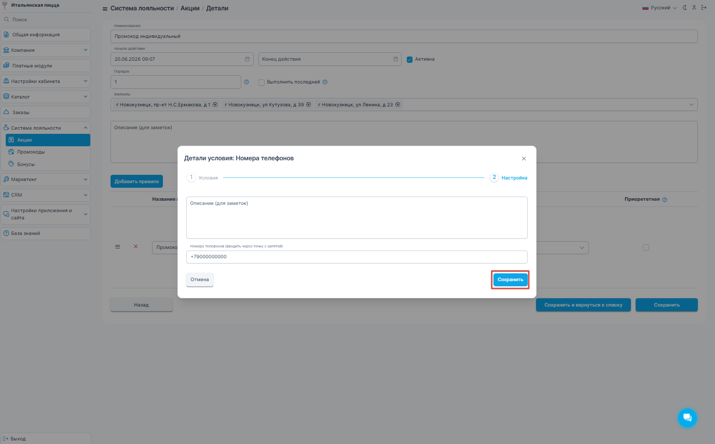Open Общая информация in sidebar
This screenshot has width=715, height=444.
pyautogui.click(x=46, y=35)
